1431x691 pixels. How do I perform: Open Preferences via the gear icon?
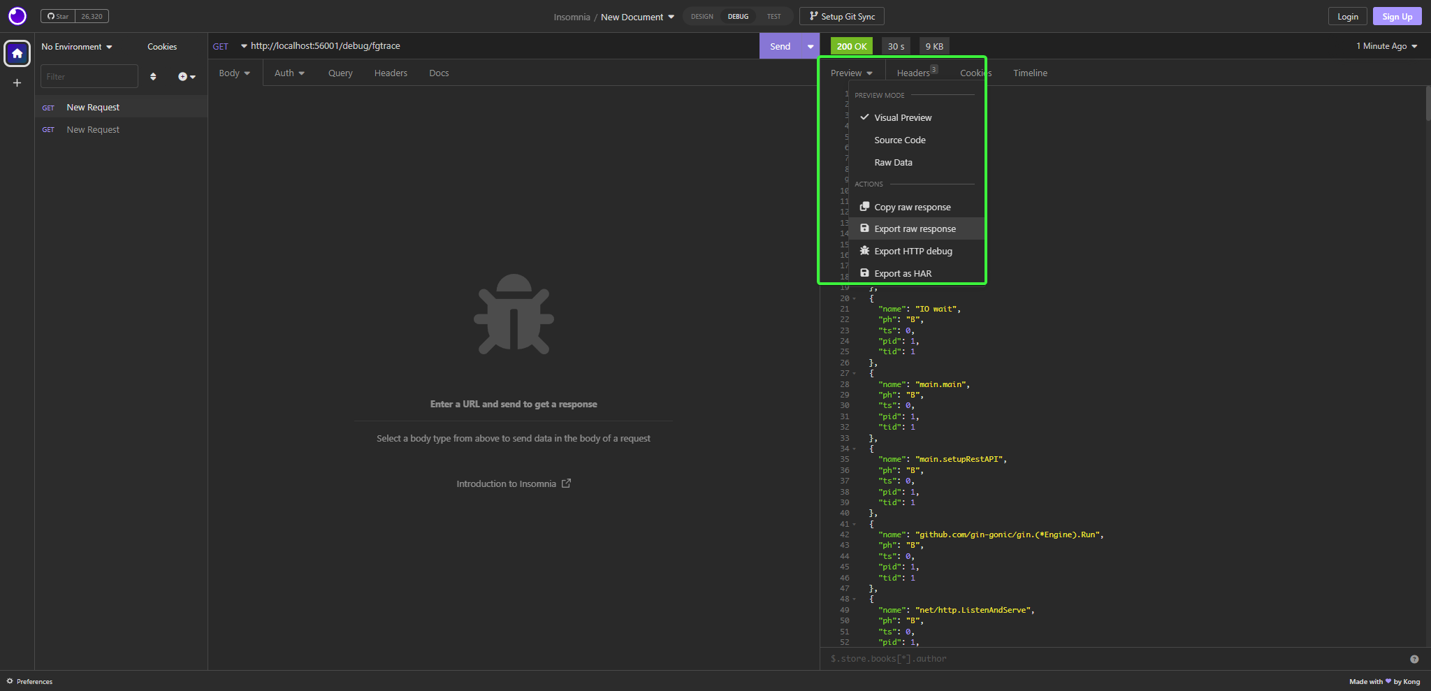pos(10,681)
